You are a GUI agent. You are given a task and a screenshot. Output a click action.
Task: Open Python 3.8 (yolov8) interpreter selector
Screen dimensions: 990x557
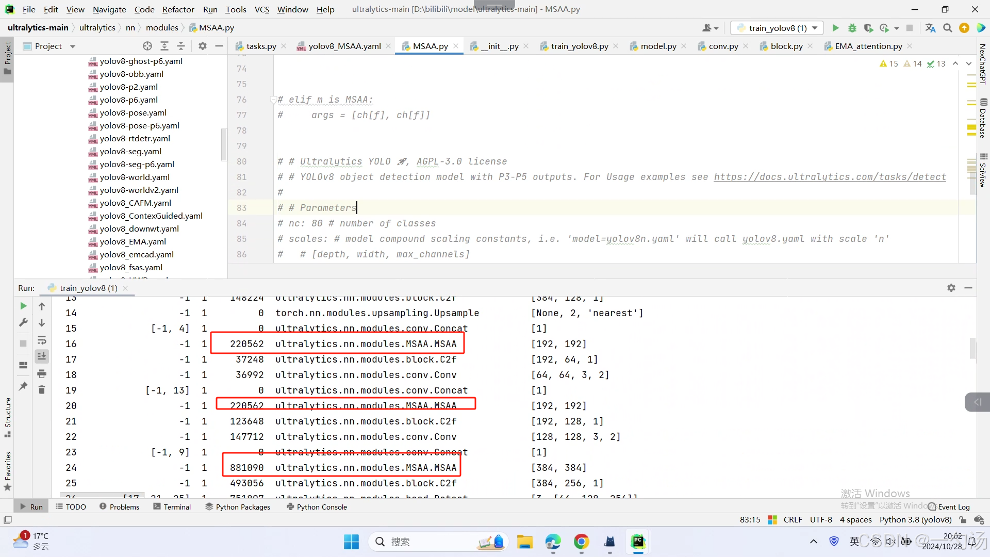pos(915,519)
